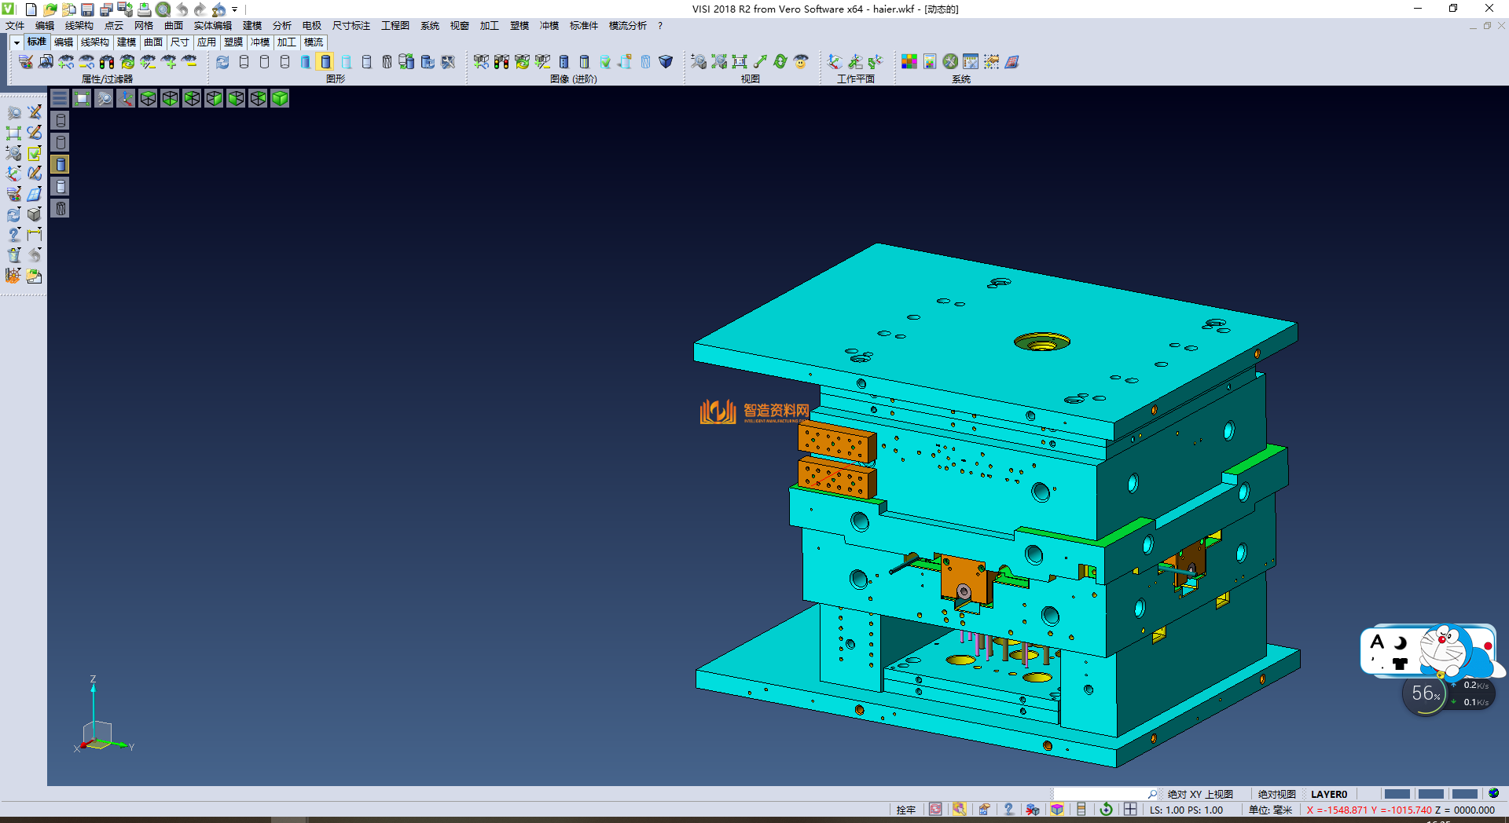
Task: Click the Save icon in quick access bar
Action: click(87, 9)
